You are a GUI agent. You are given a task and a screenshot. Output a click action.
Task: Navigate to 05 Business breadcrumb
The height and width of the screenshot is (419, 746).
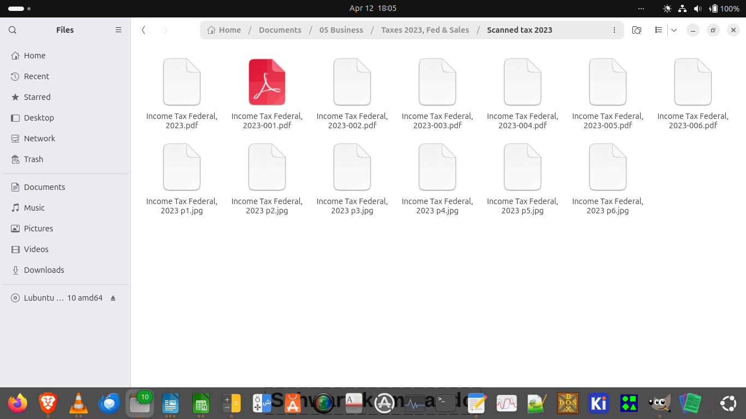click(341, 30)
